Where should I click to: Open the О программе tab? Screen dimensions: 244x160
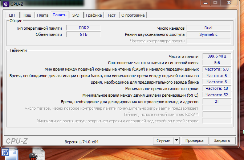click(133, 15)
